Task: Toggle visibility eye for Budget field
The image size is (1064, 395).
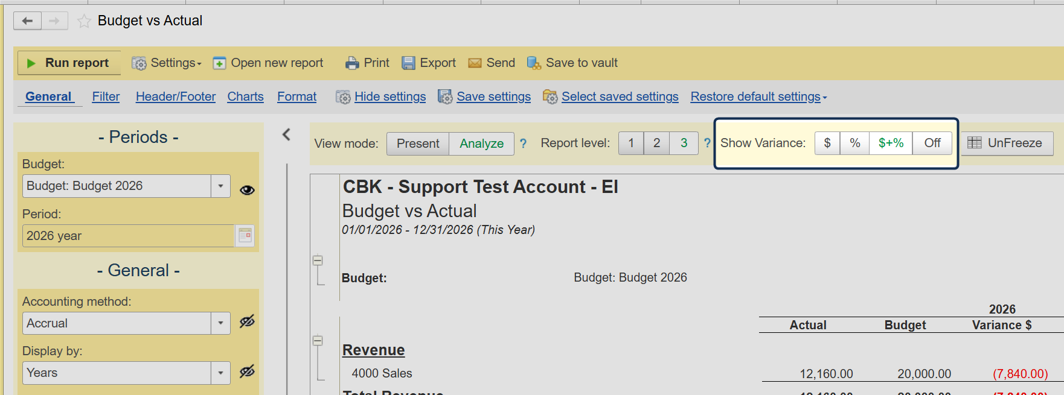Action: coord(247,190)
